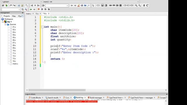Click the bold S toolbar icon

tap(144, 6)
